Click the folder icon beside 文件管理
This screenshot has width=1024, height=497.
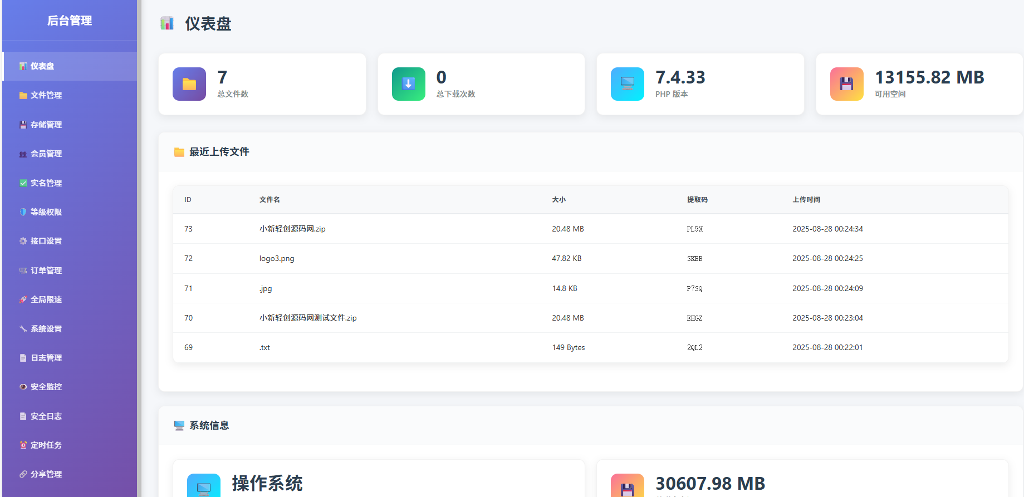coord(23,95)
